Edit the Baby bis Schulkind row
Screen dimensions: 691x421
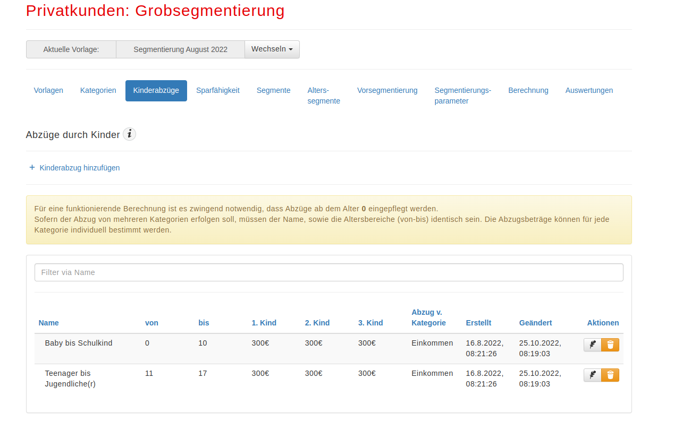[x=592, y=345]
